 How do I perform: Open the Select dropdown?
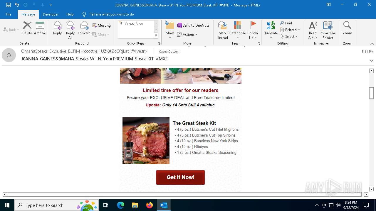pos(289,37)
